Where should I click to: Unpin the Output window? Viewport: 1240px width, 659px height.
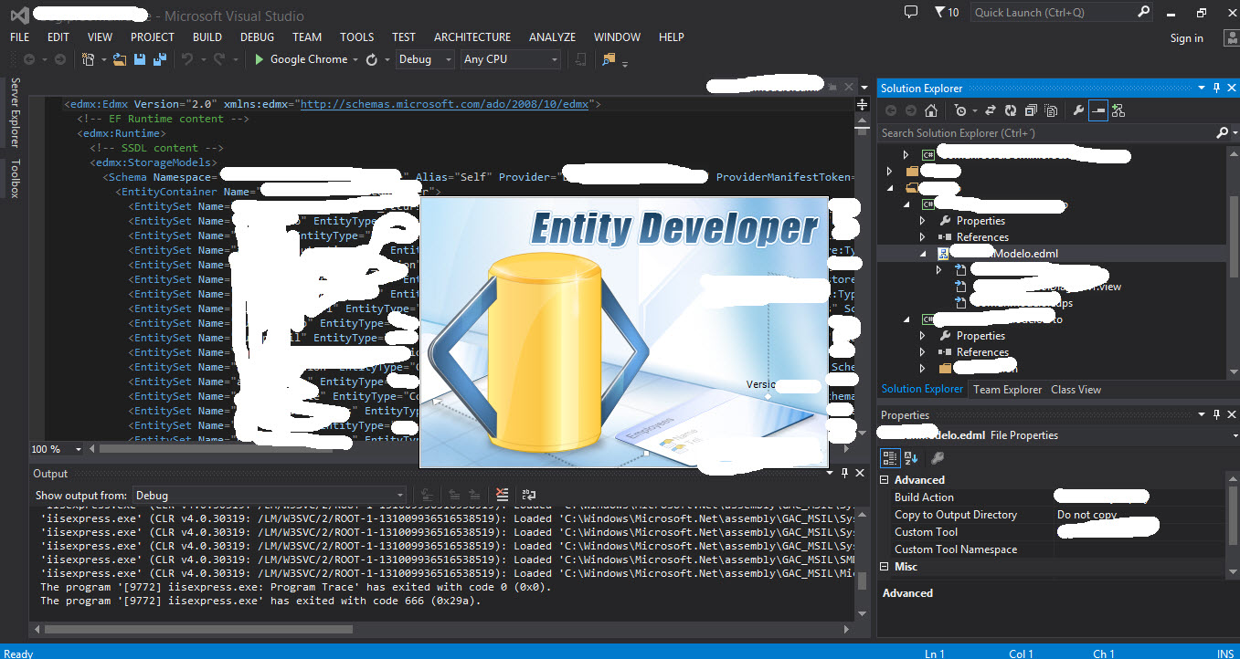pyautogui.click(x=845, y=473)
